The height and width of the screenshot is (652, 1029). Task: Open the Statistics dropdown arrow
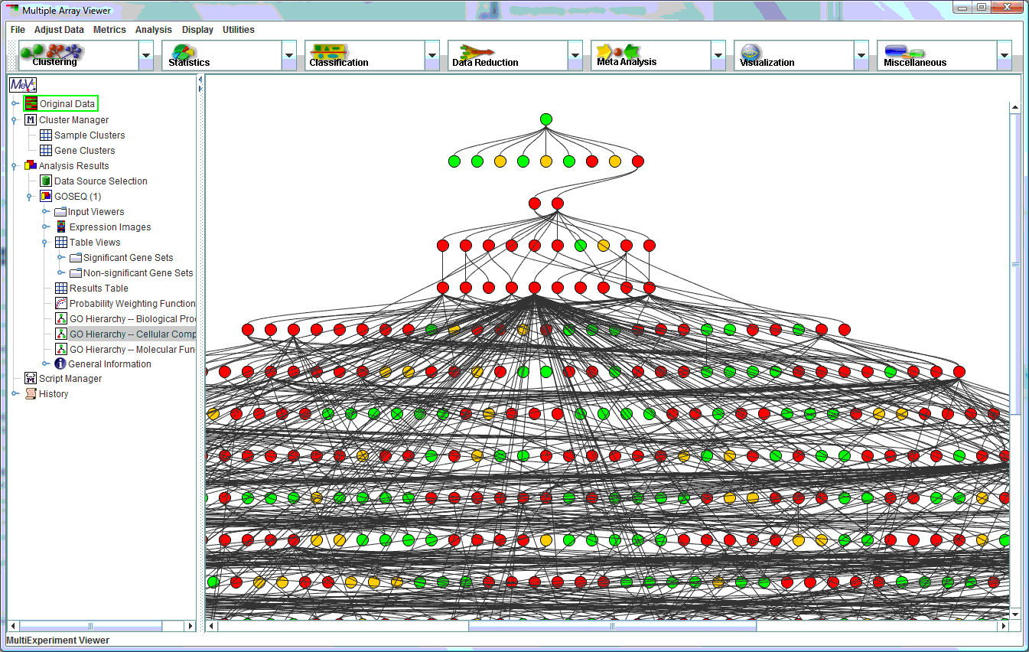pyautogui.click(x=289, y=55)
